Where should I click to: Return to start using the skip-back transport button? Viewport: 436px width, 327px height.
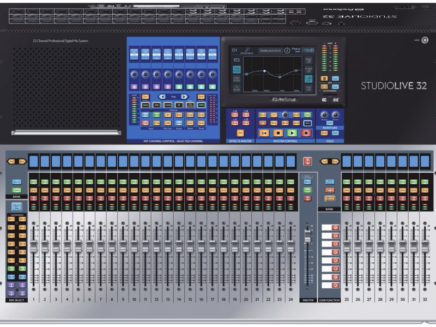click(264, 133)
